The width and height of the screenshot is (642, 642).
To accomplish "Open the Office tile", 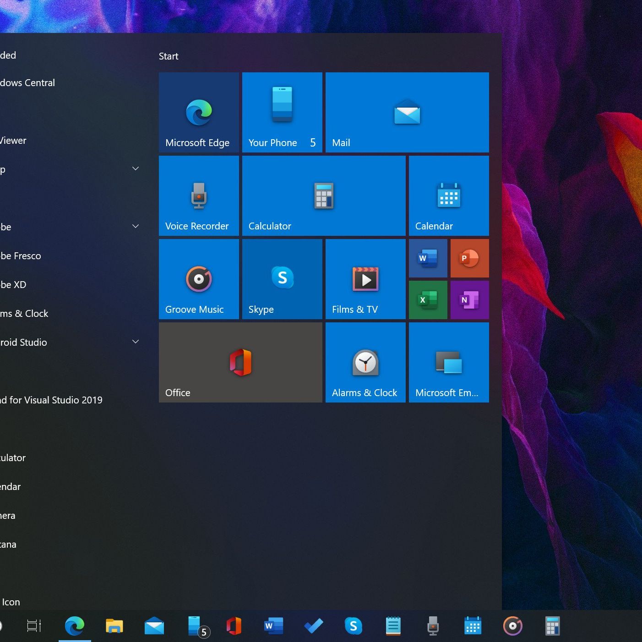I will (x=240, y=362).
